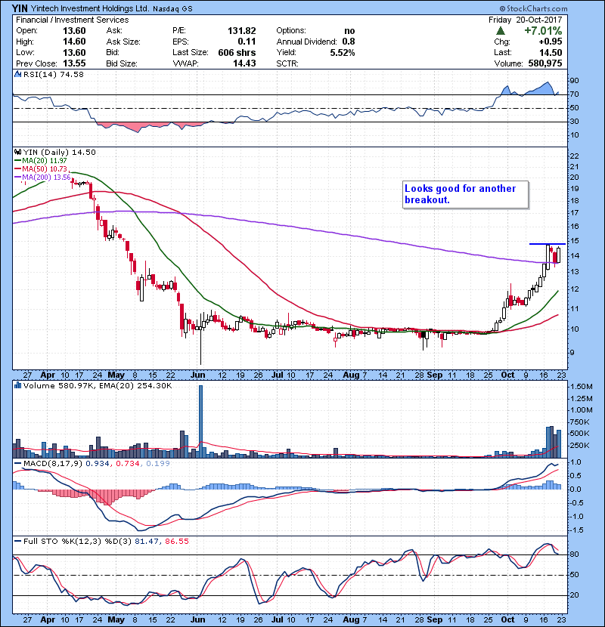Click the RSI(14) 74.58 indicator label
Image resolution: width=605 pixels, height=627 pixels.
click(x=53, y=74)
